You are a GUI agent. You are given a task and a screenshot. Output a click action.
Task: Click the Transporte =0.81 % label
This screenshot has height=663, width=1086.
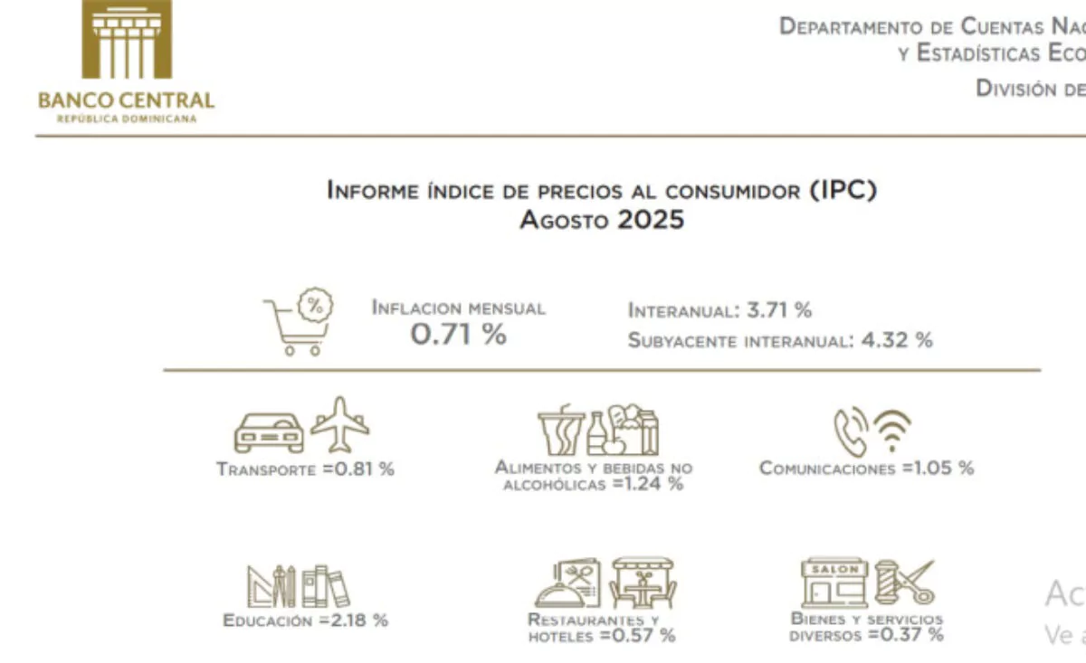click(305, 469)
